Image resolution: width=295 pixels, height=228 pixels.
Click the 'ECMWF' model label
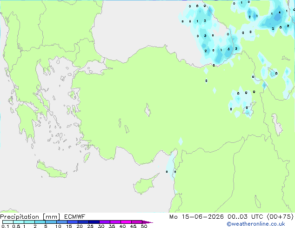point(75,217)
